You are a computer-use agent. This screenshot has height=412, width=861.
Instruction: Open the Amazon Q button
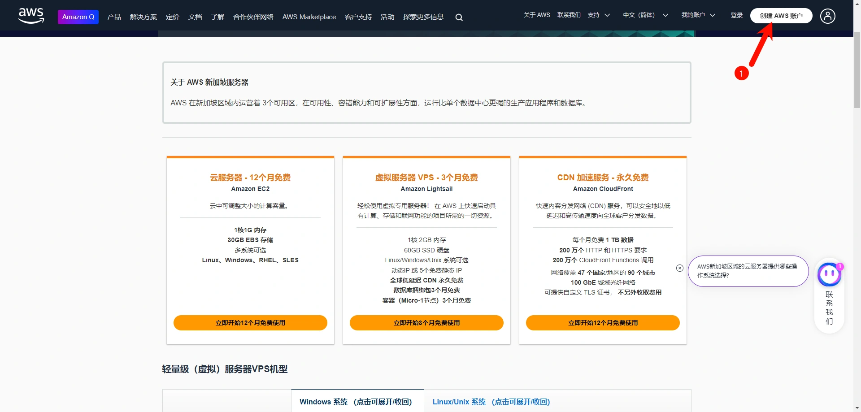pos(78,17)
